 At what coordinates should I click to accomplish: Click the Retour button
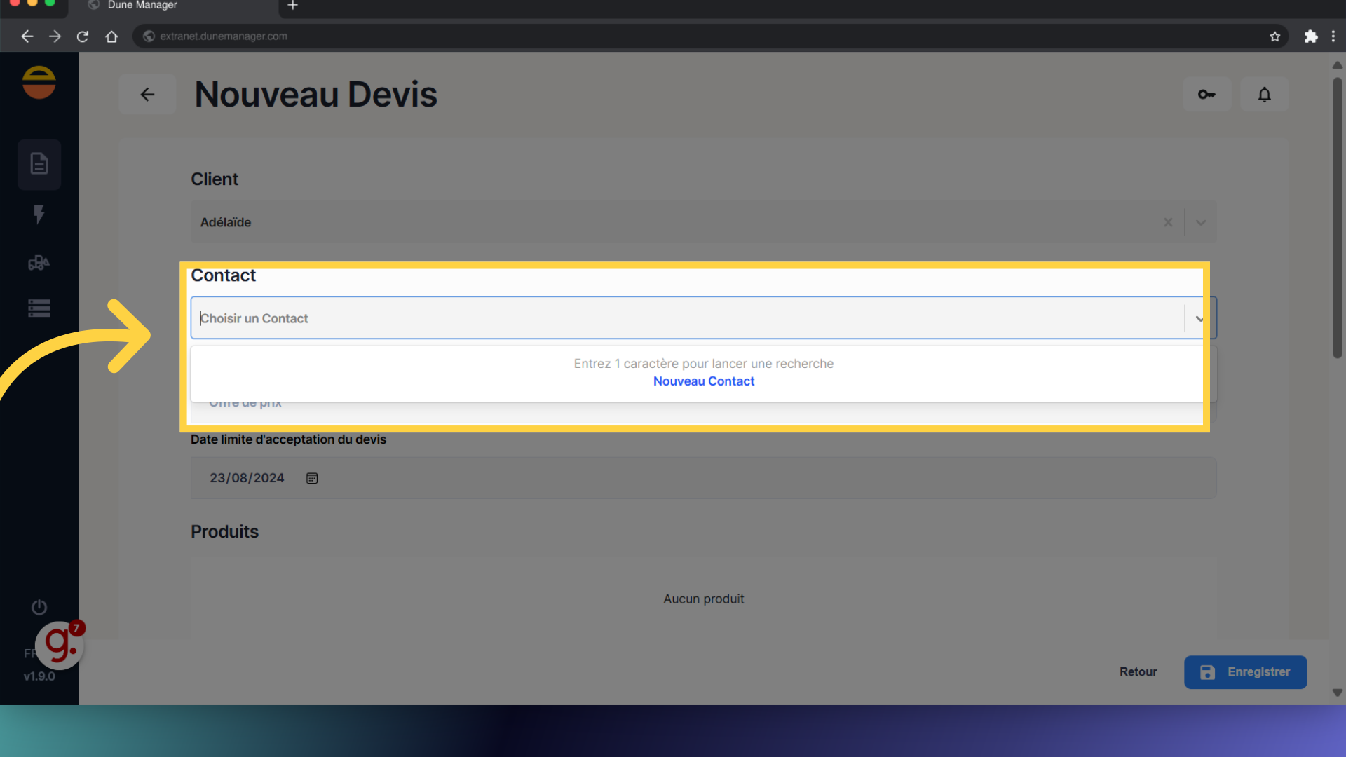1138,672
